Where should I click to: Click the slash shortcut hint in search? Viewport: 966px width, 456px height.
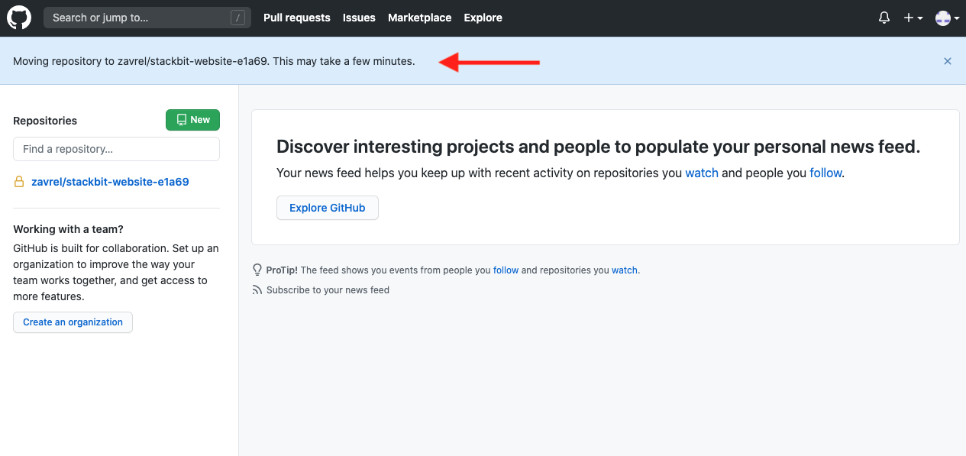[238, 18]
